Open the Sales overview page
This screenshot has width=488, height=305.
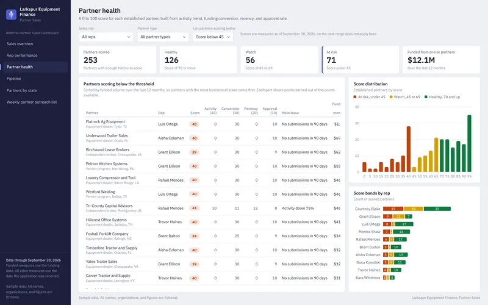click(20, 44)
